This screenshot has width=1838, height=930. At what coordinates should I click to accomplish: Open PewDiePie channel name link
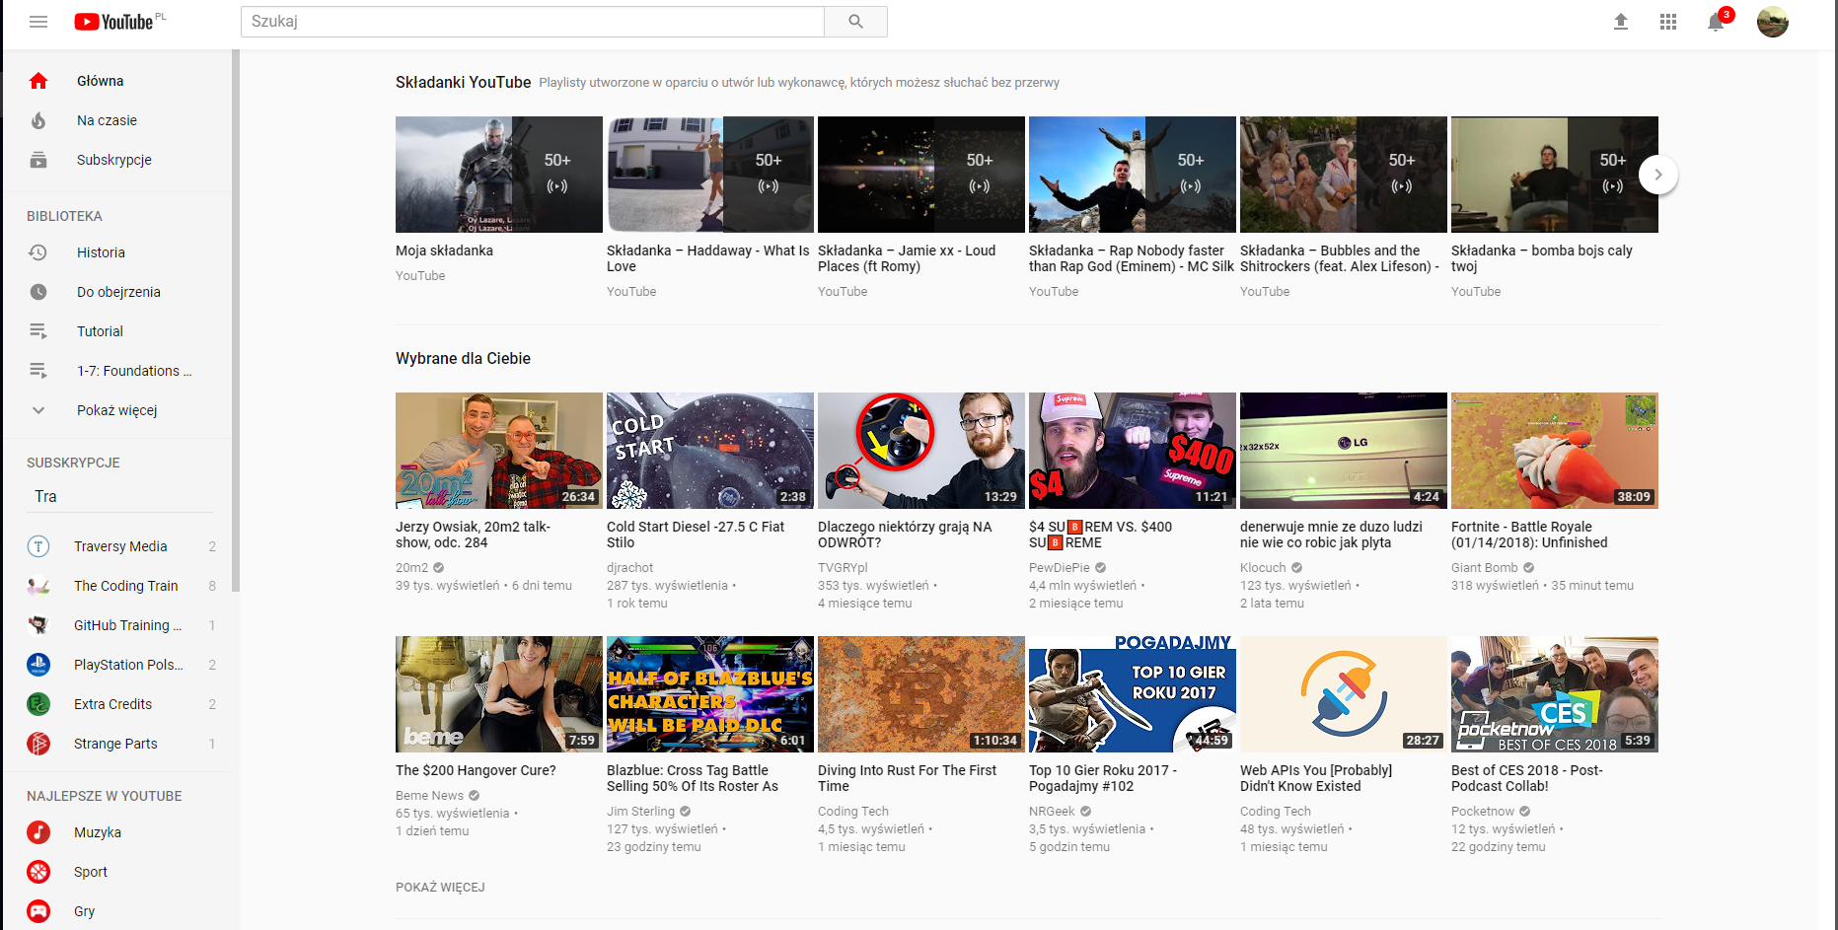1060,568
